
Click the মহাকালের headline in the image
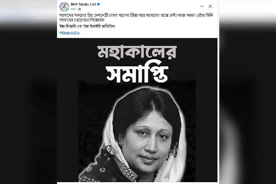tap(137, 52)
